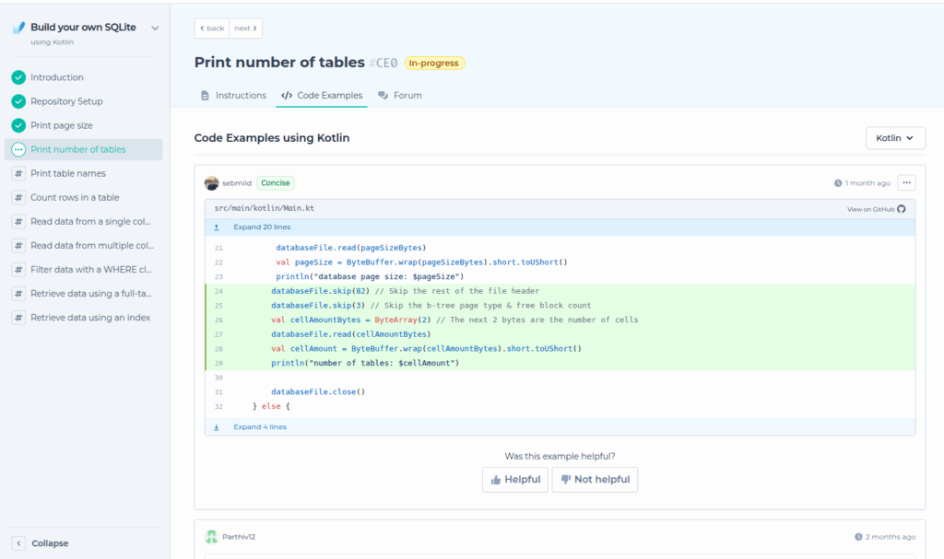Go to the next stage
944x559 pixels.
pyautogui.click(x=245, y=29)
